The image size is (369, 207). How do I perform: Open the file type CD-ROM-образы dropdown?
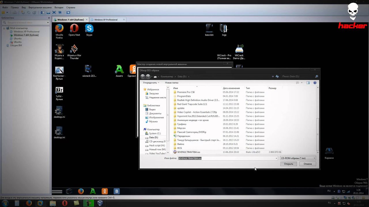click(x=298, y=158)
